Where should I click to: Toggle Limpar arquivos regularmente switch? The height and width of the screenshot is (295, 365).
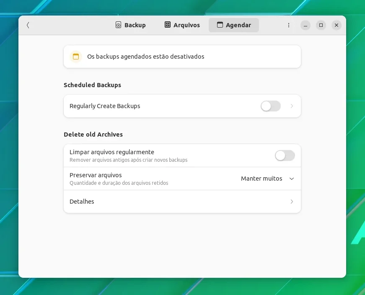(x=285, y=155)
